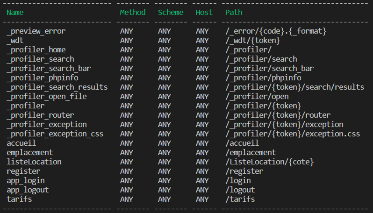Click the /_profiler/{token}/router path
The image size is (373, 213).
pyautogui.click(x=278, y=115)
